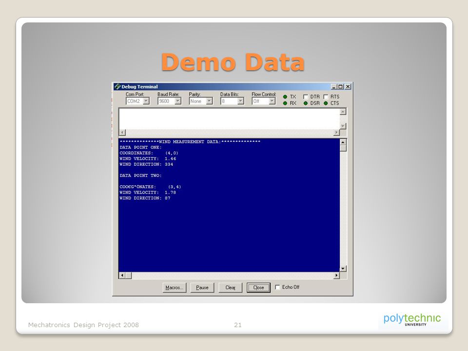
Task: Click the transmit pane left scroll arrow
Action: coord(122,132)
